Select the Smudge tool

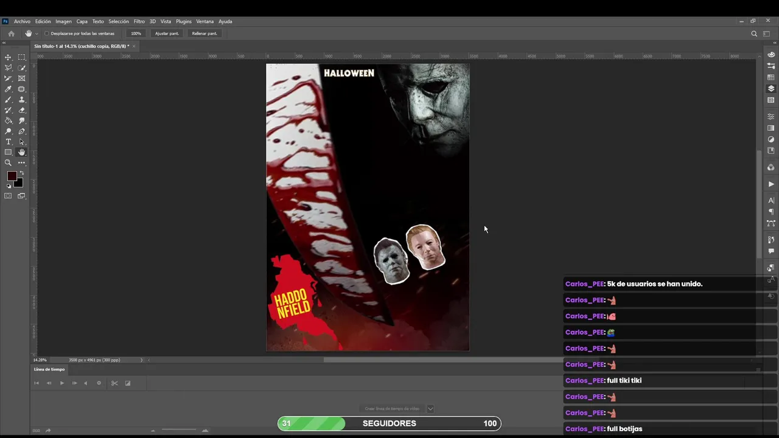[22, 120]
